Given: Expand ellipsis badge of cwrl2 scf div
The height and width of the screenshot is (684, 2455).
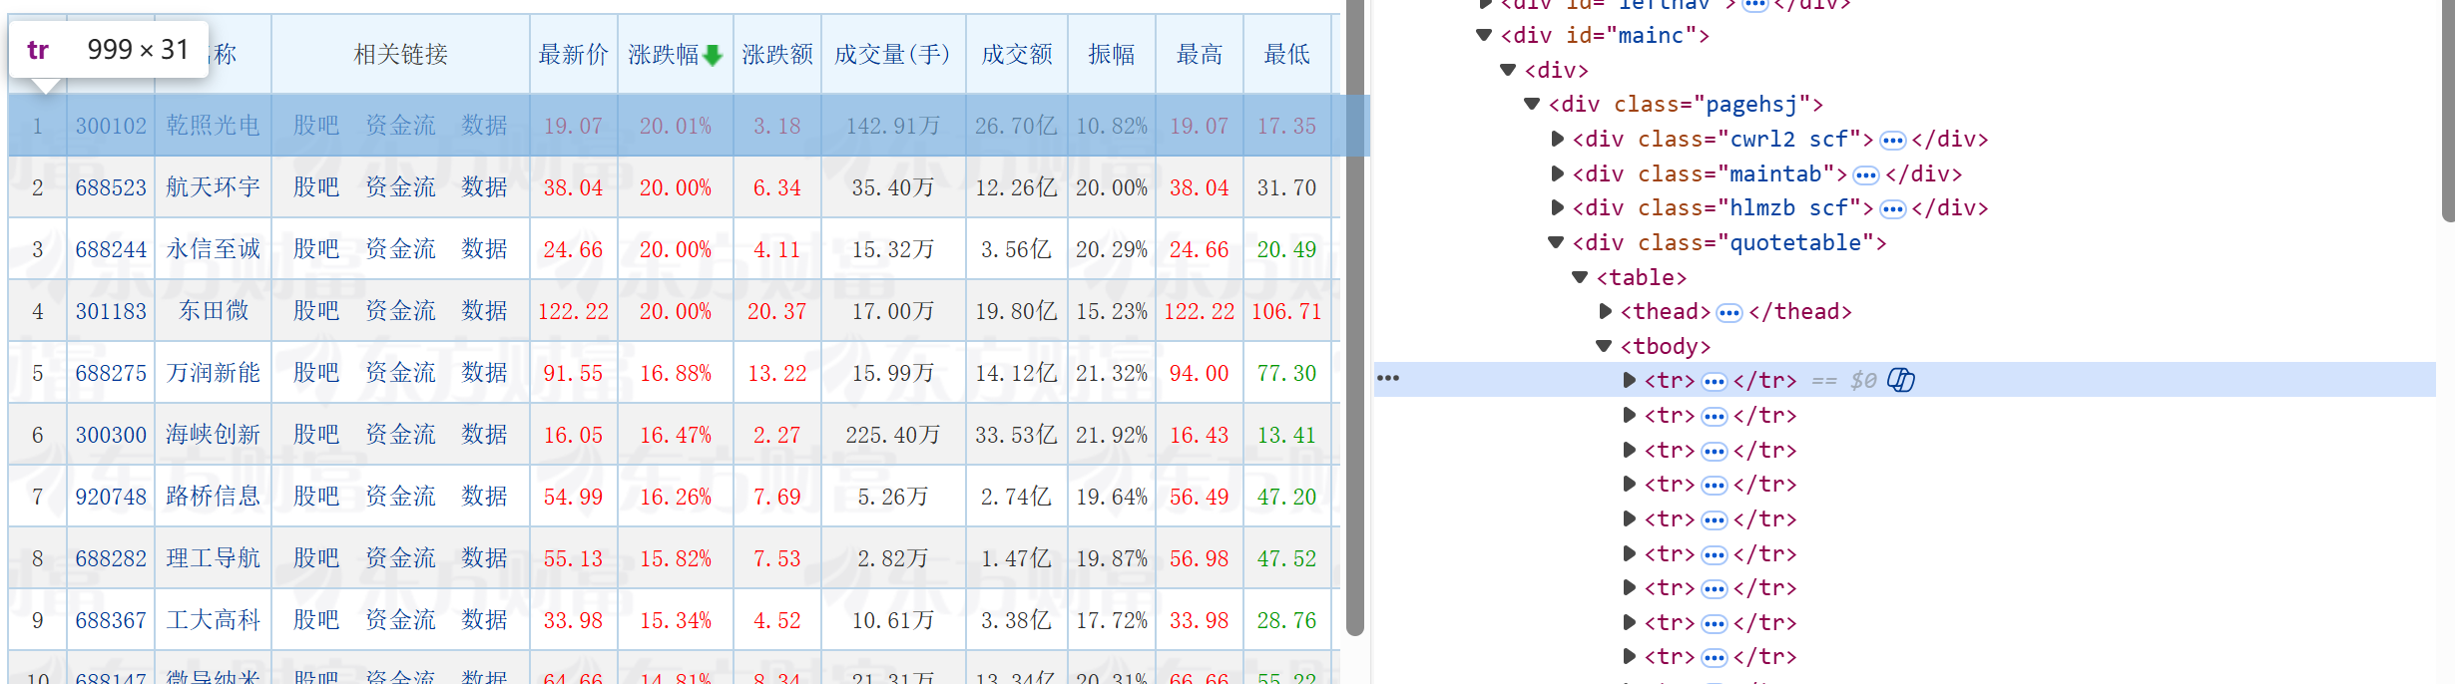Looking at the screenshot, I should click(x=1893, y=141).
